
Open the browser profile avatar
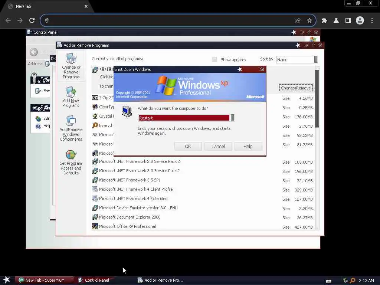pyautogui.click(x=360, y=21)
